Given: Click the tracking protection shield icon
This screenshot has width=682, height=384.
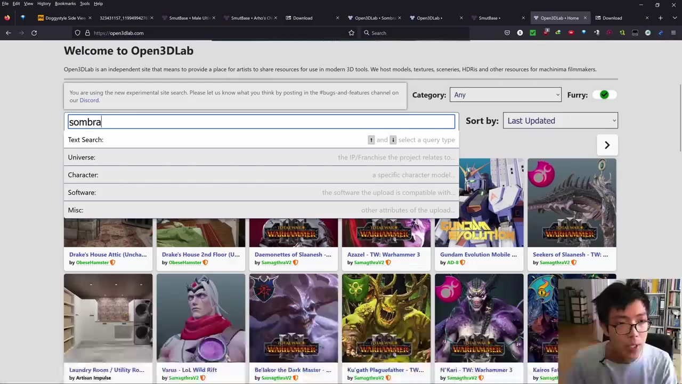Looking at the screenshot, I should pos(78,33).
